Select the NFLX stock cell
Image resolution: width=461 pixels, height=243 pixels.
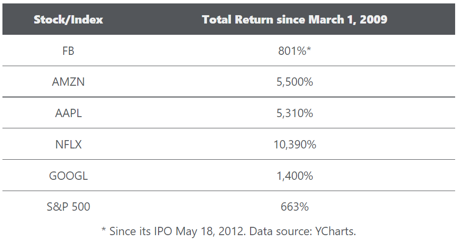click(69, 145)
